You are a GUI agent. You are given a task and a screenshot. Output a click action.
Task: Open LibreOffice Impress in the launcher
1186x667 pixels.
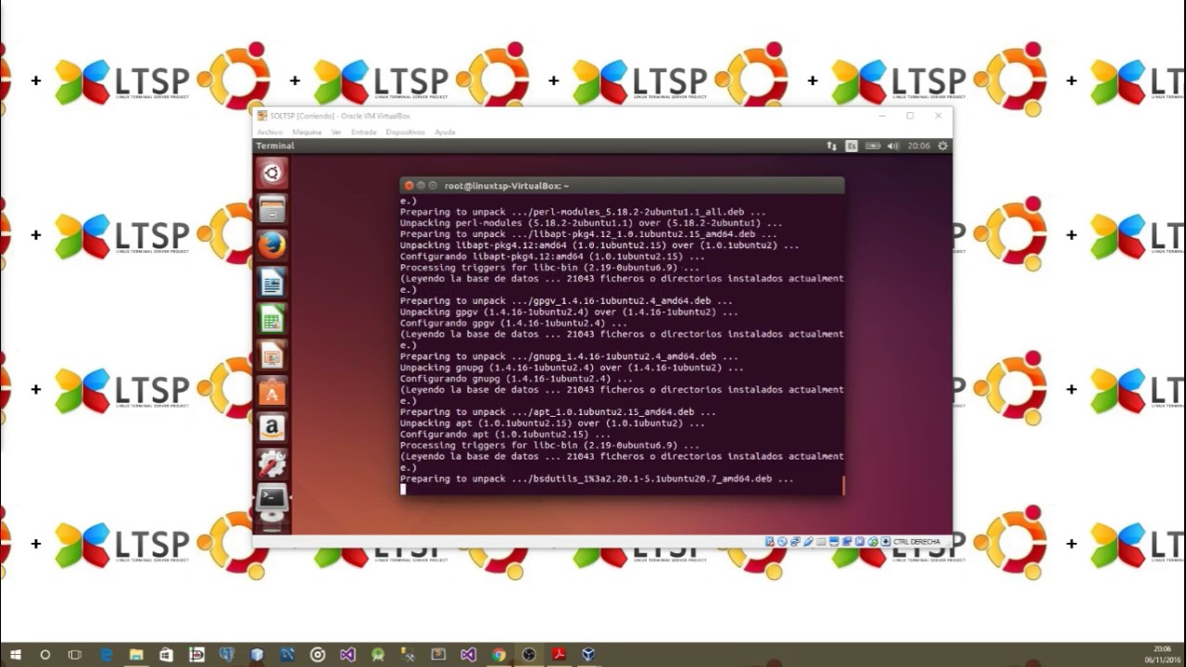point(271,356)
